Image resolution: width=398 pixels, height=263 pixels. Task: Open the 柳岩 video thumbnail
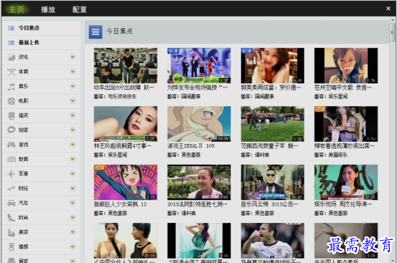346,124
